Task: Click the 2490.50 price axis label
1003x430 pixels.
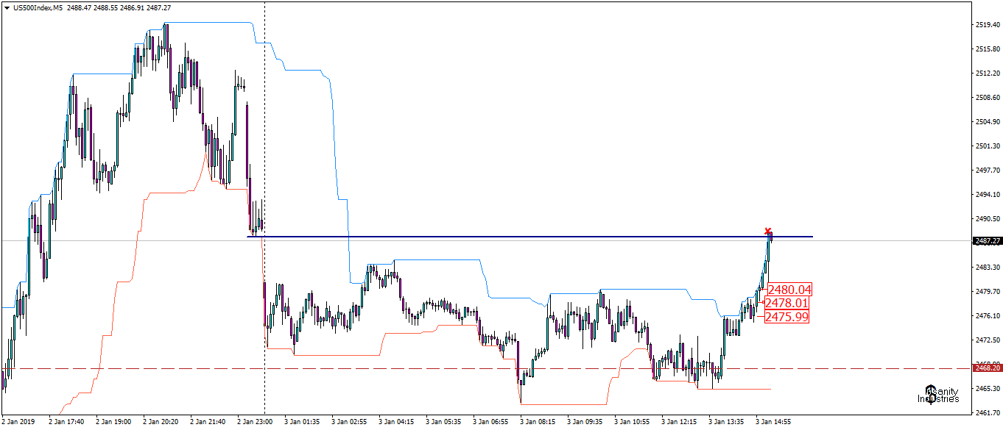Action: (986, 218)
